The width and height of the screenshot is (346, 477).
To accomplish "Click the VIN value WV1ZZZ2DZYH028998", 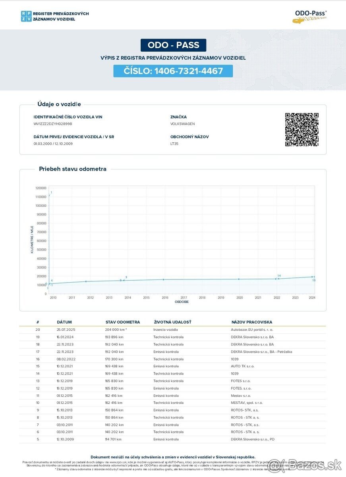I will (x=53, y=124).
